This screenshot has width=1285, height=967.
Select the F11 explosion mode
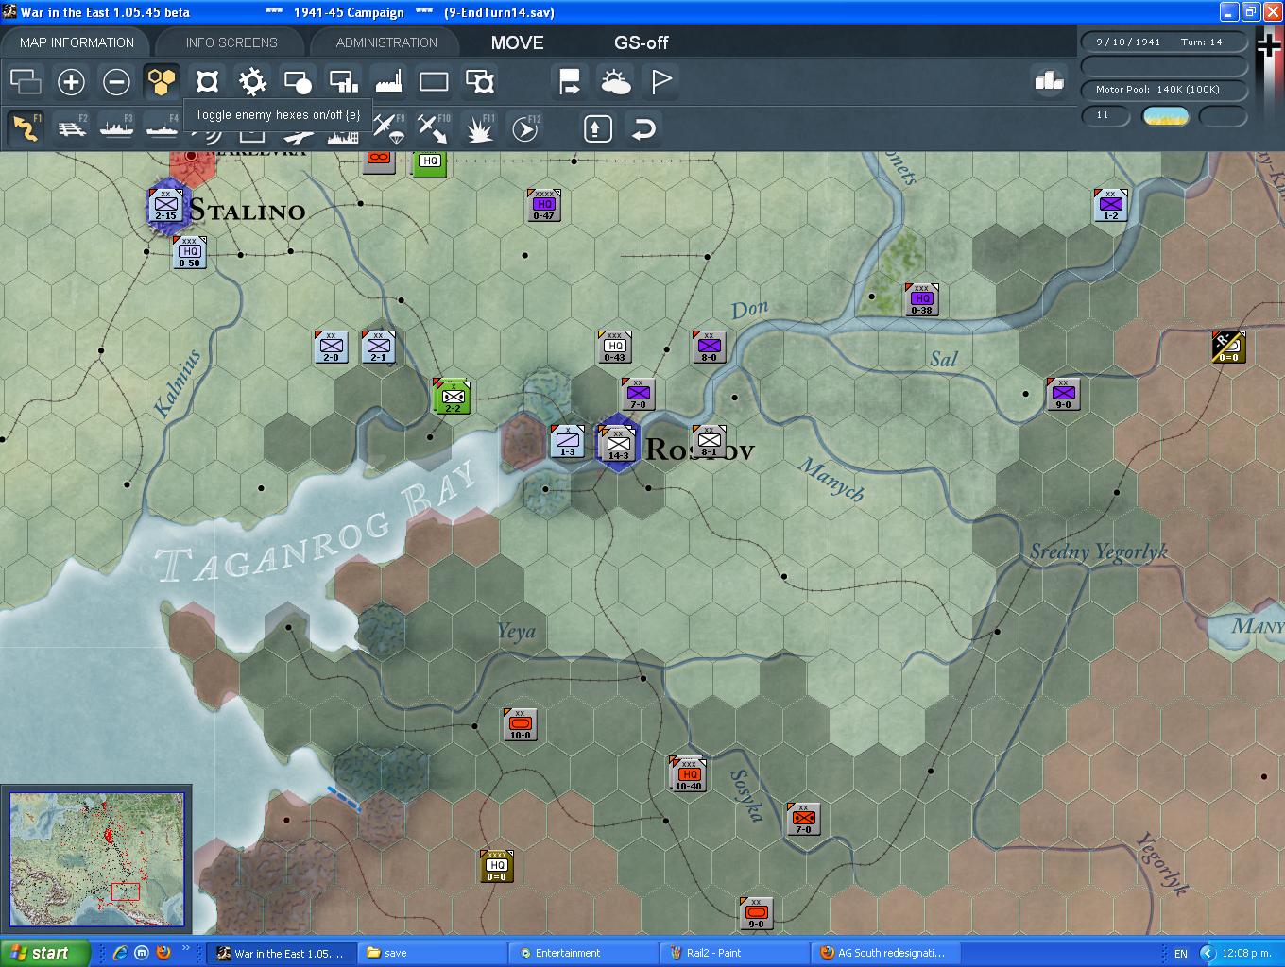480,128
